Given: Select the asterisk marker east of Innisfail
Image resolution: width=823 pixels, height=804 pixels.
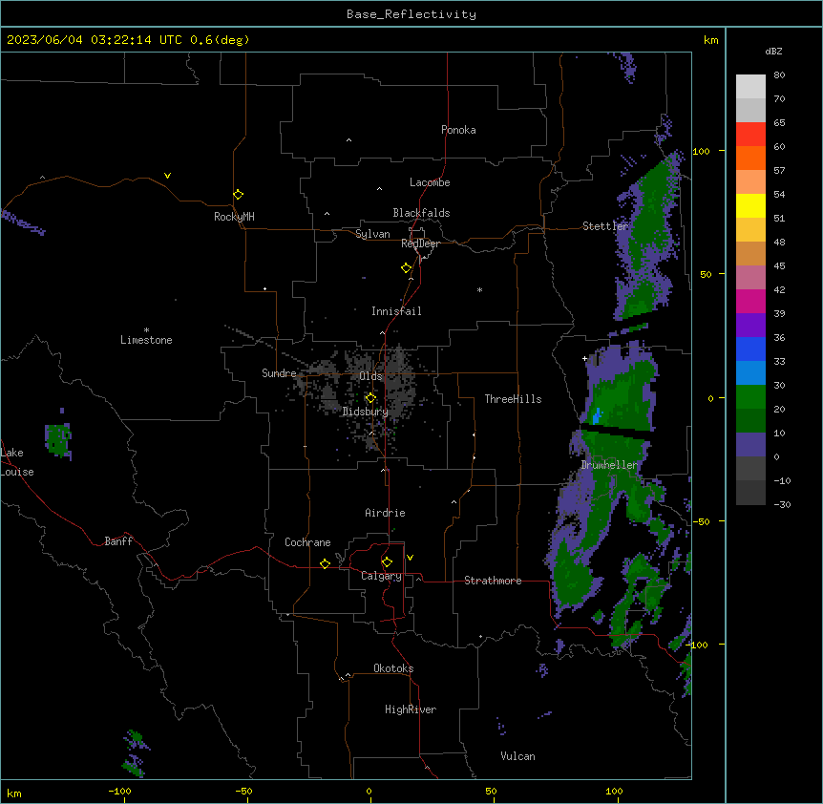Looking at the screenshot, I should coord(479,289).
